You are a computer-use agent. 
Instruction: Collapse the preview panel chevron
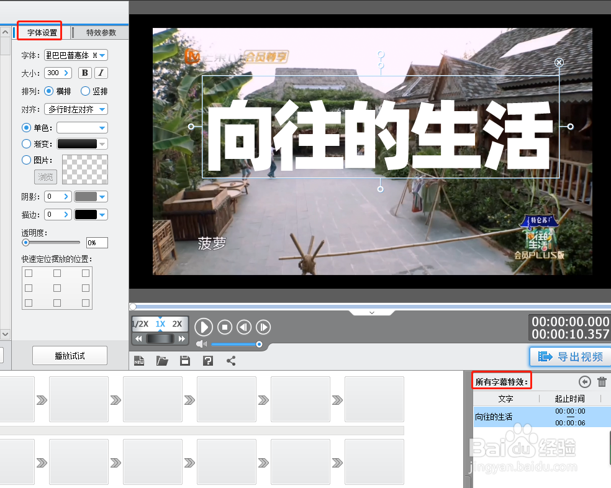[x=372, y=312]
